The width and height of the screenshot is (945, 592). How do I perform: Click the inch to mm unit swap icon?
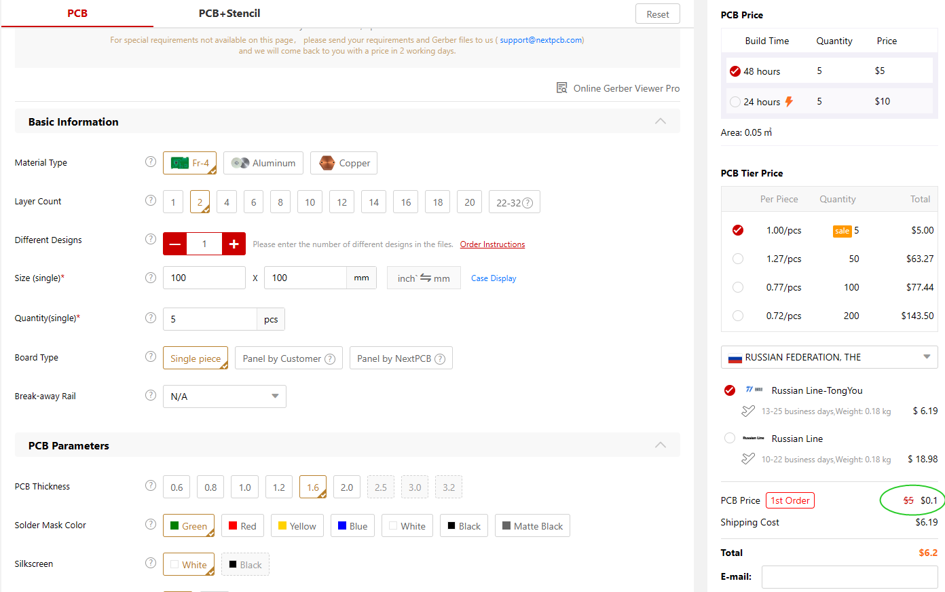click(x=426, y=278)
